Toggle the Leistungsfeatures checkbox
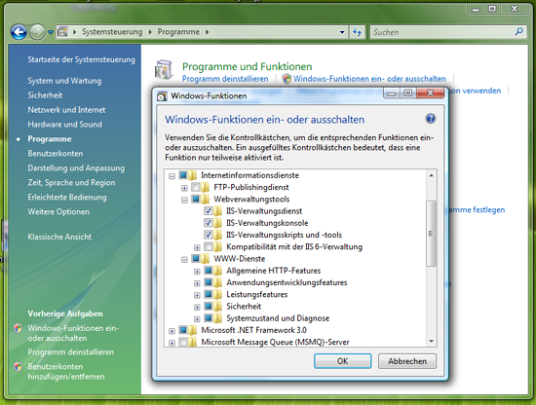The height and width of the screenshot is (405, 536). (209, 294)
